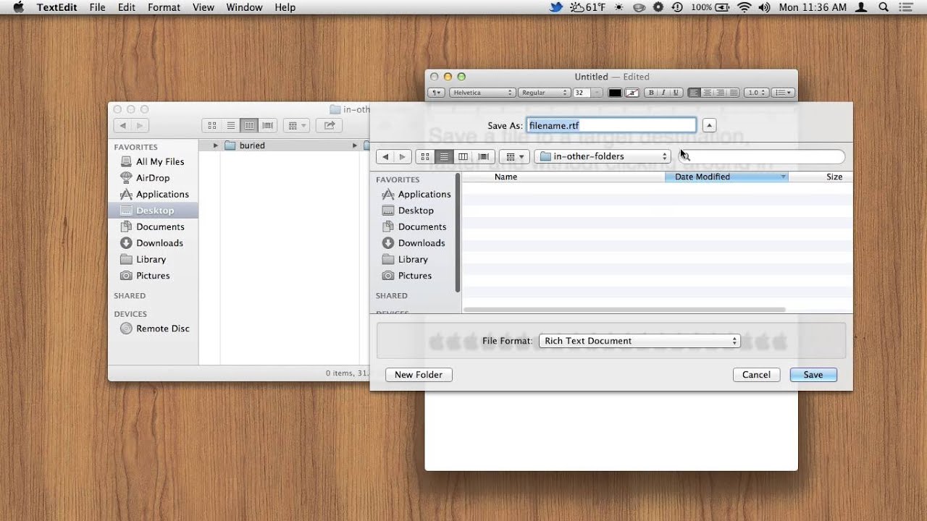The image size is (927, 521).
Task: Select All My Files in Finder sidebar
Action: 154,161
